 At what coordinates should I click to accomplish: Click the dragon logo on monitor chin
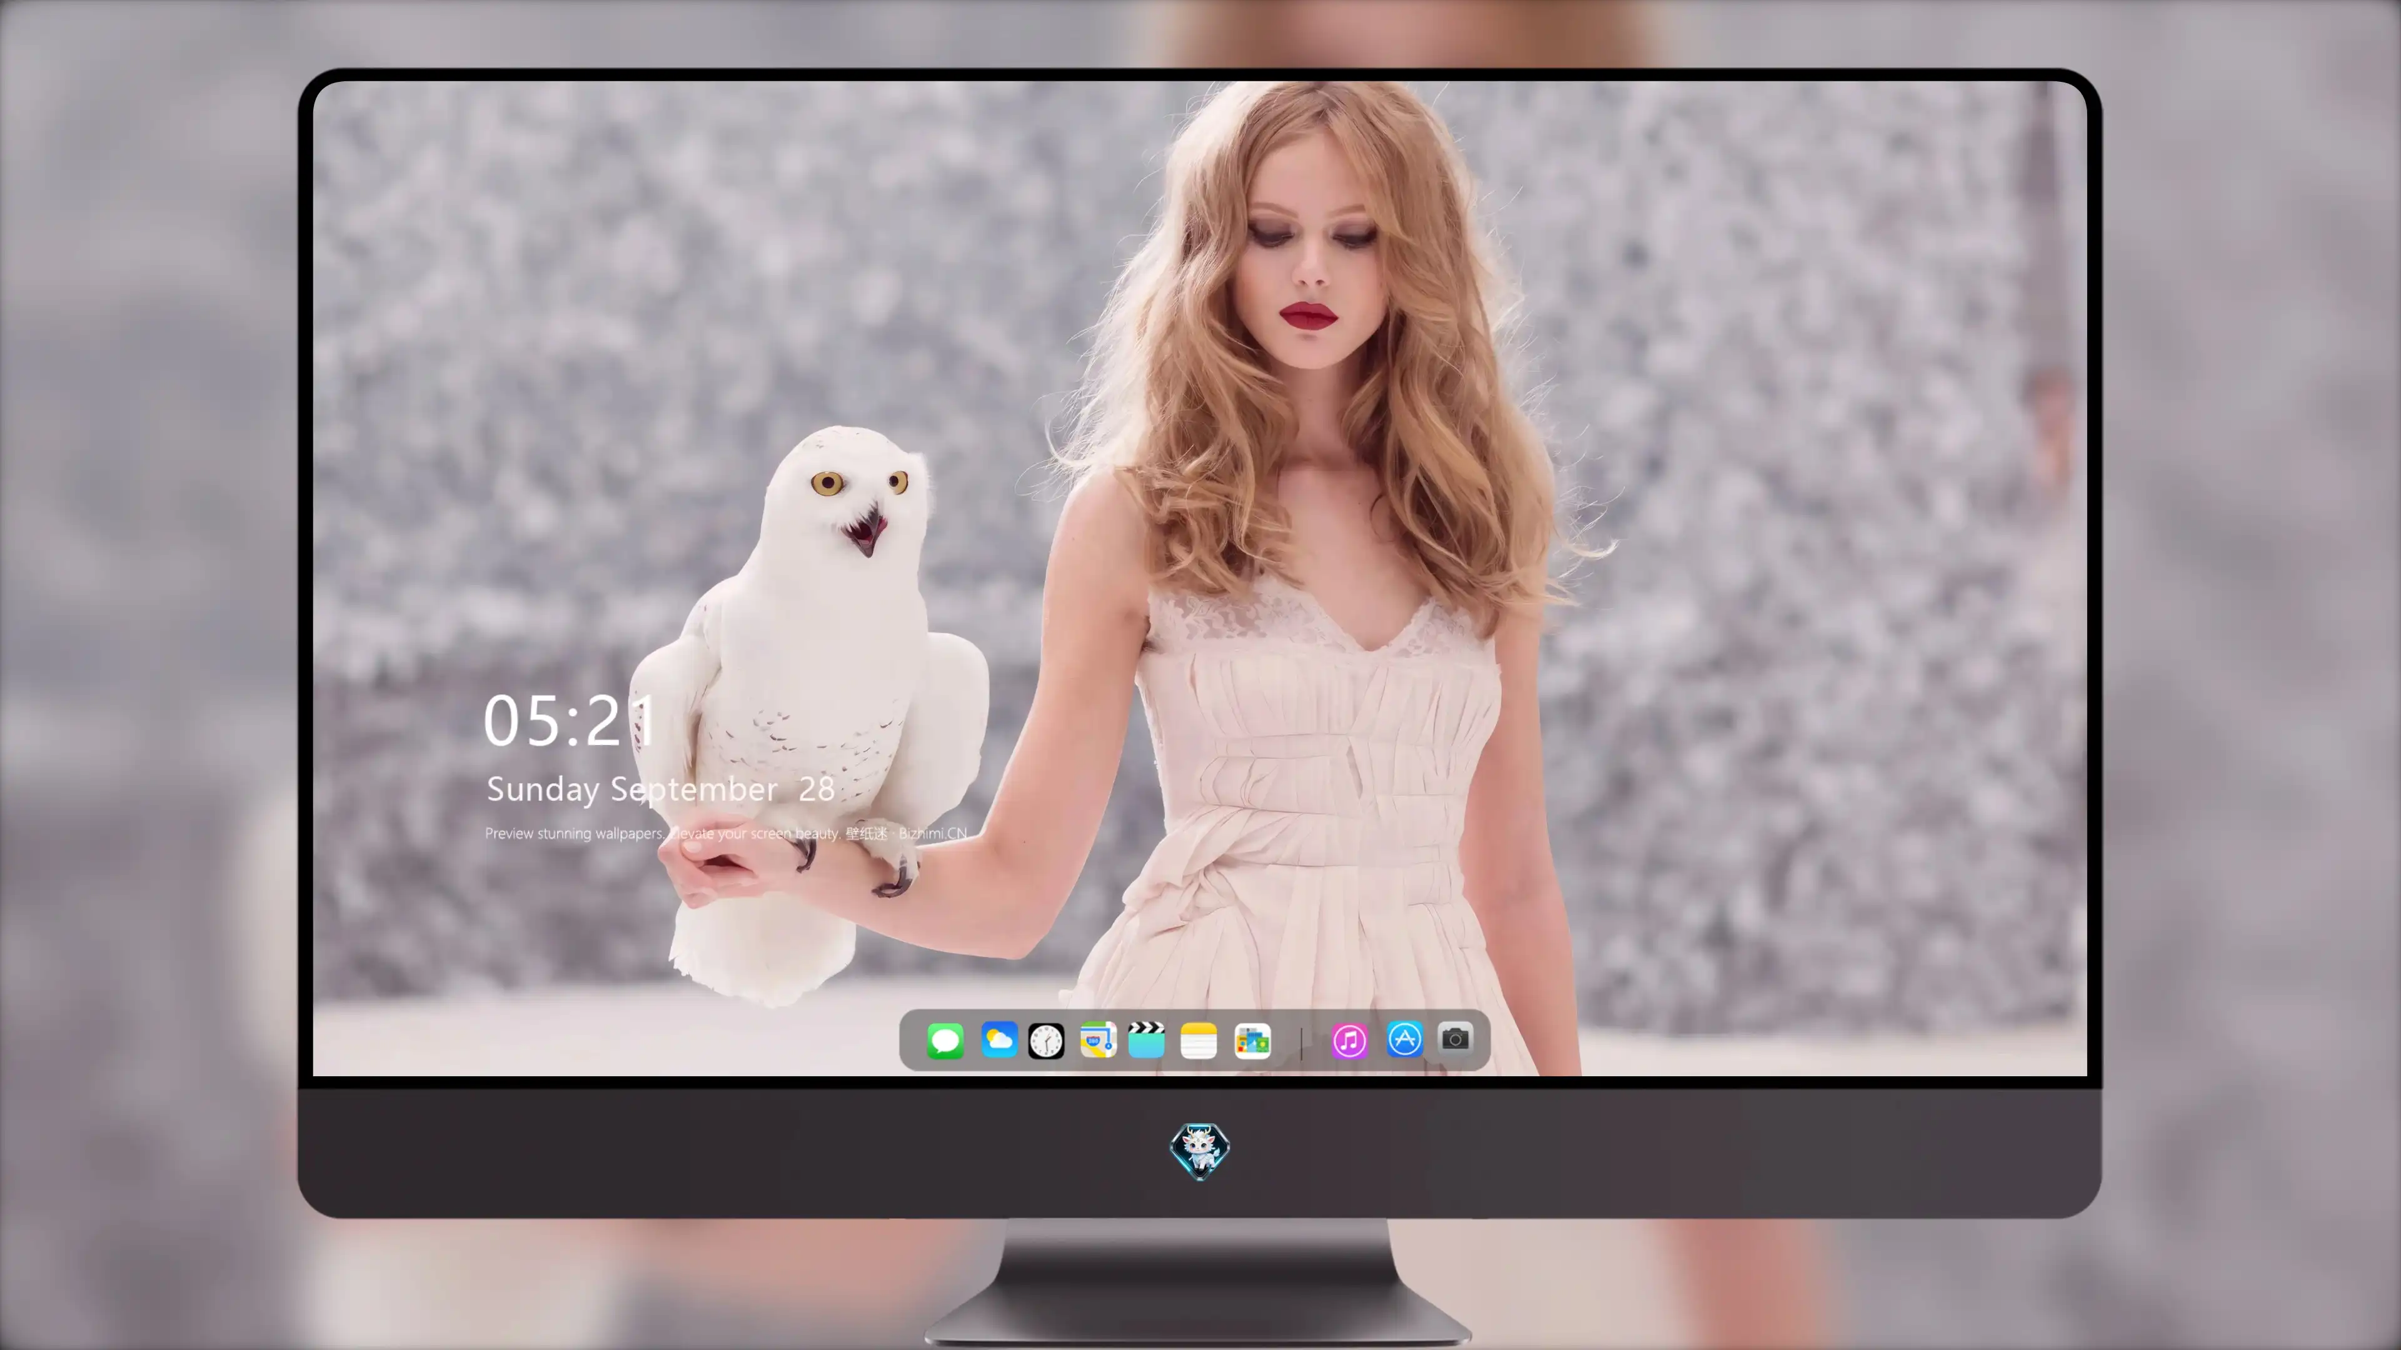click(1200, 1151)
